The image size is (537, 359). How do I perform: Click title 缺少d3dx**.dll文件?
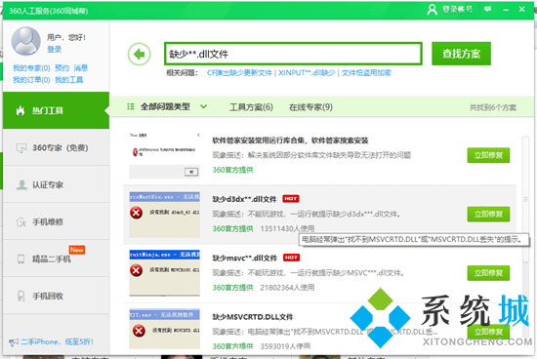pos(244,199)
